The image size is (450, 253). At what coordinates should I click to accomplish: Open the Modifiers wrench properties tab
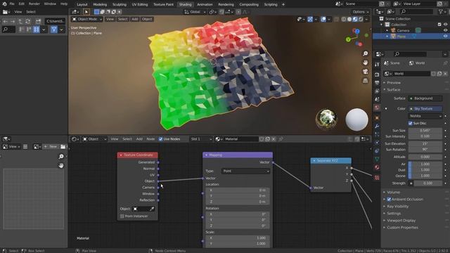377,126
